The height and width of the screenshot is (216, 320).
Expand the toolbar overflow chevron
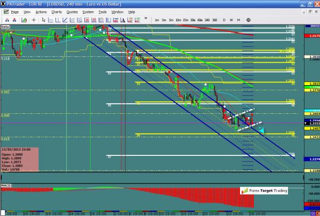(146, 20)
